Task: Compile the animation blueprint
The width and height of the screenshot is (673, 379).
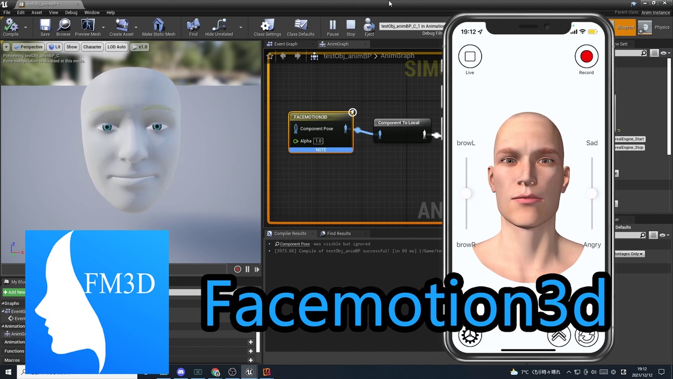Action: [x=11, y=27]
